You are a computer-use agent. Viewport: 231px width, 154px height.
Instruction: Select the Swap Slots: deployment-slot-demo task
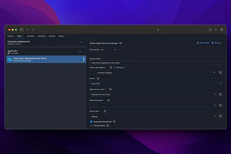(x=46, y=59)
